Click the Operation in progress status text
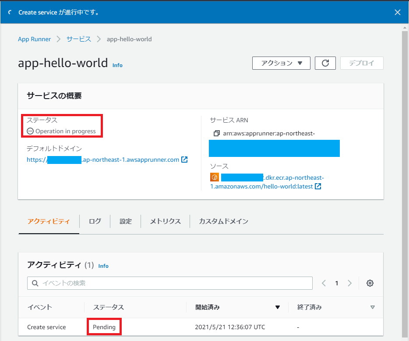409x341 pixels. point(66,131)
